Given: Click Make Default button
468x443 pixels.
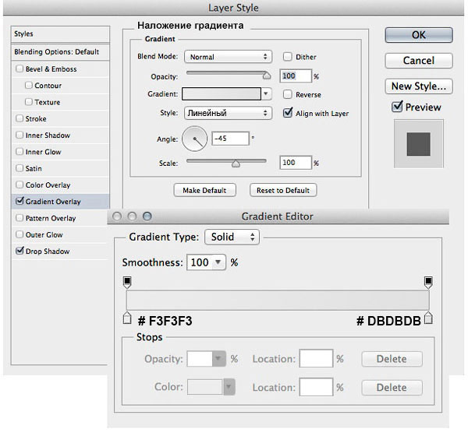Looking at the screenshot, I should point(204,190).
